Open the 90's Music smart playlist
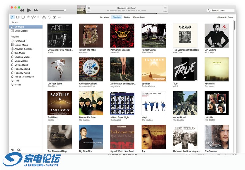 (x=26, y=53)
